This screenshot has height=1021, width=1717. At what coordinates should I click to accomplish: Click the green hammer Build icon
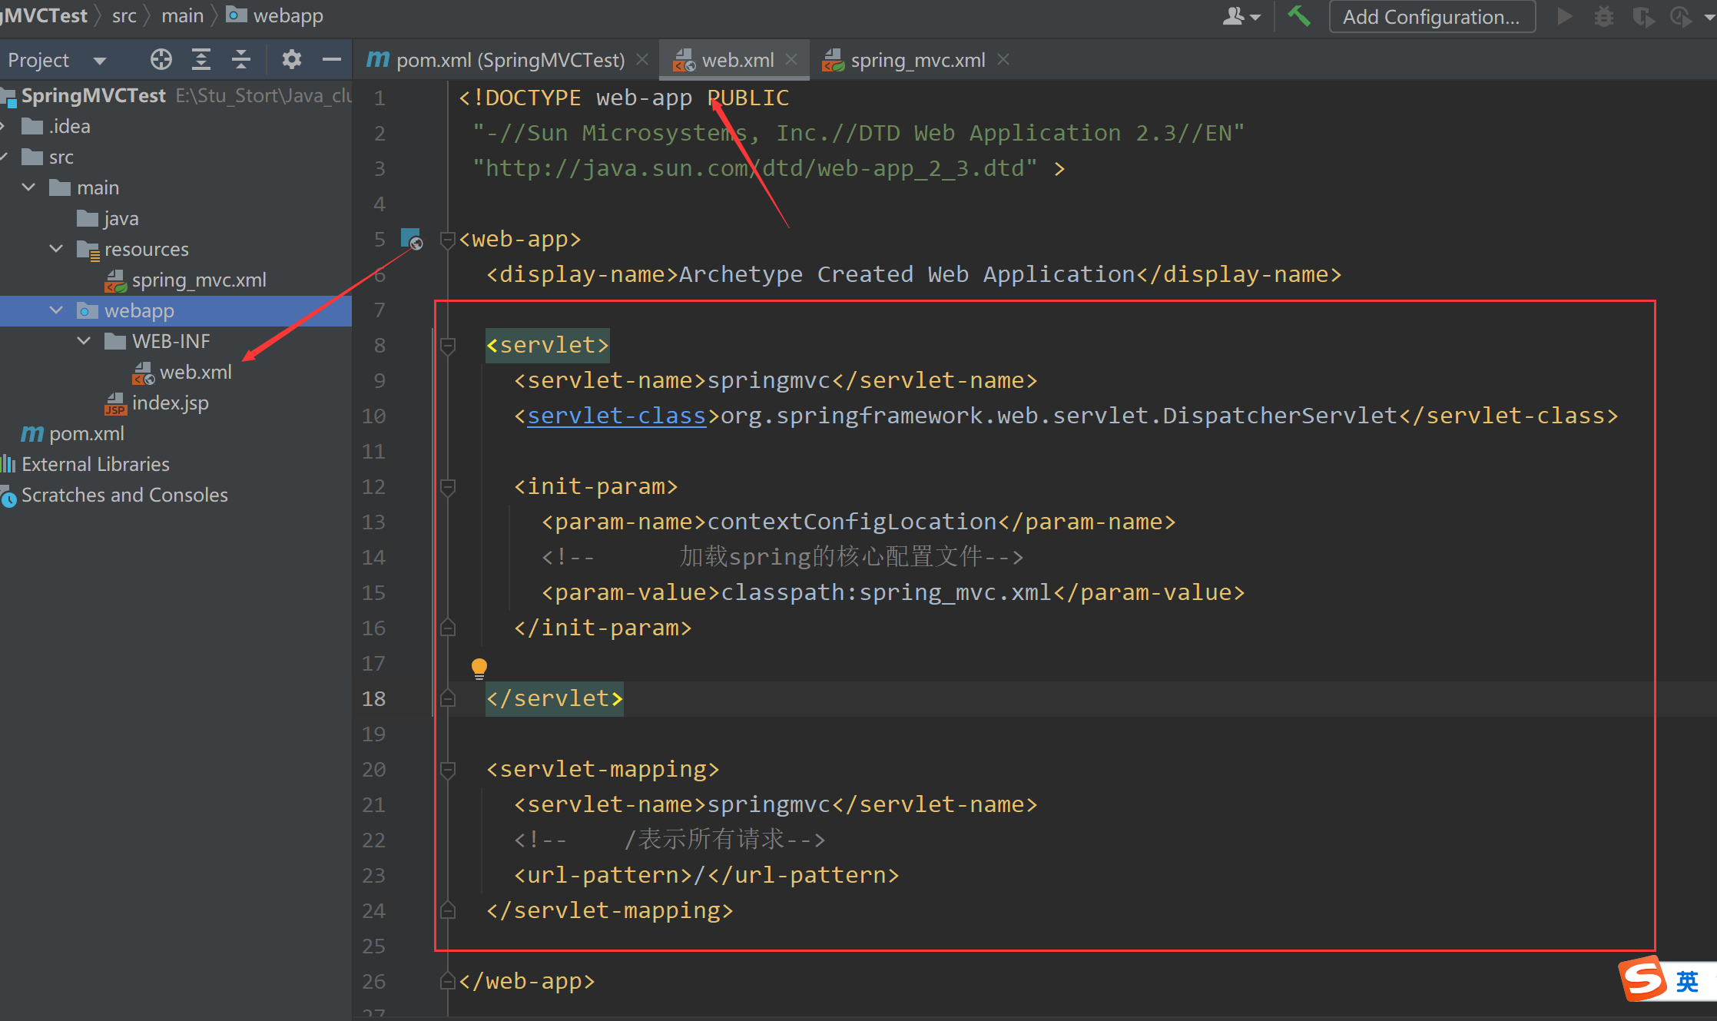coord(1299,16)
